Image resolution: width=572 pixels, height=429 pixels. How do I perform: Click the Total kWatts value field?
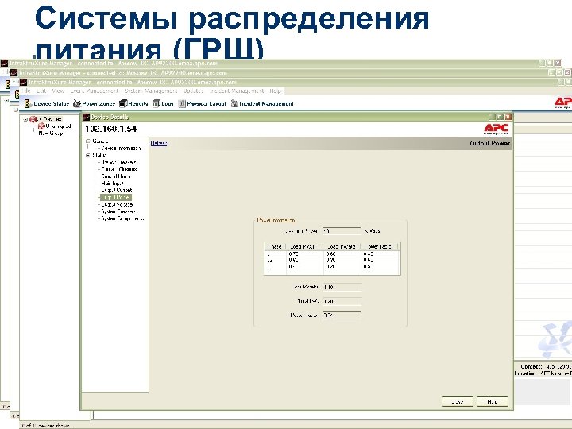point(342,287)
